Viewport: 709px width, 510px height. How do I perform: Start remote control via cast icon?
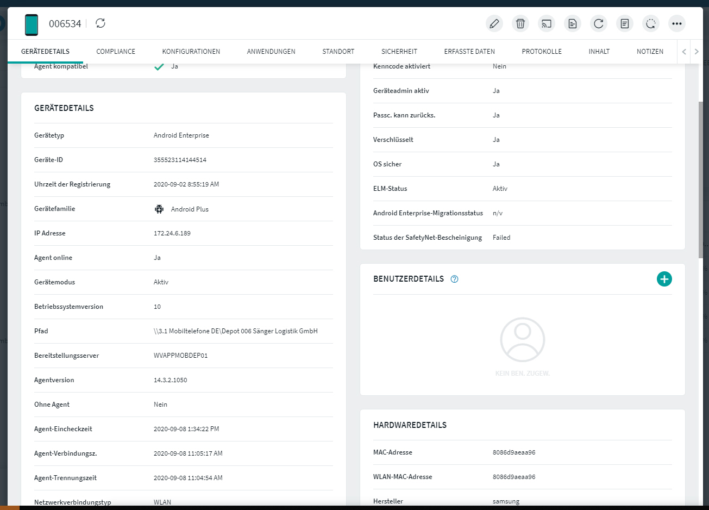click(x=546, y=23)
